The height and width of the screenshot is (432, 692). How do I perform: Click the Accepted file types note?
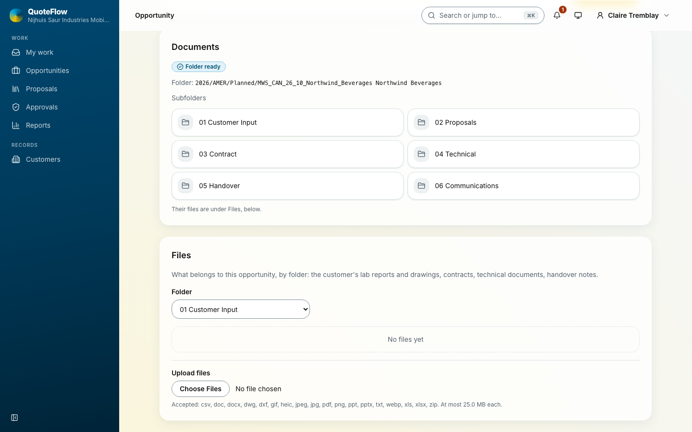click(x=337, y=405)
